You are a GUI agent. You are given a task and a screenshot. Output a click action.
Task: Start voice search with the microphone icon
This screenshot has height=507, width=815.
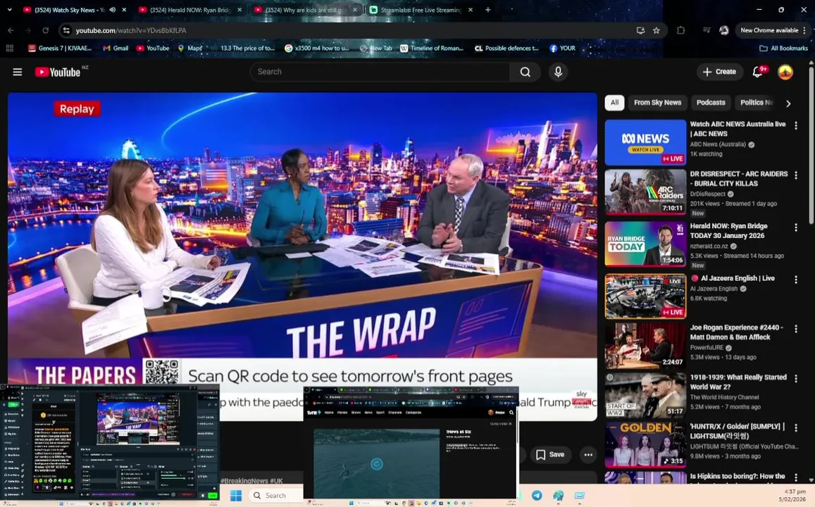pos(558,72)
